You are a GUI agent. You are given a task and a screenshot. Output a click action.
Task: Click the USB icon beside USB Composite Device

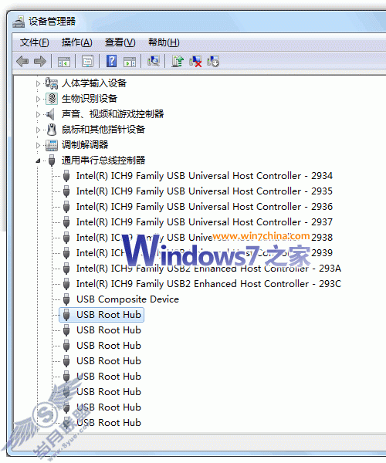click(x=66, y=299)
